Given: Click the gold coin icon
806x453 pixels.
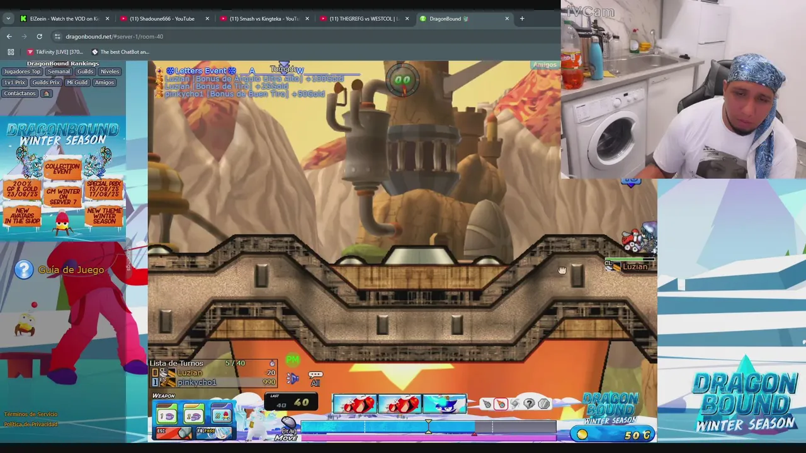Looking at the screenshot, I should tap(582, 434).
